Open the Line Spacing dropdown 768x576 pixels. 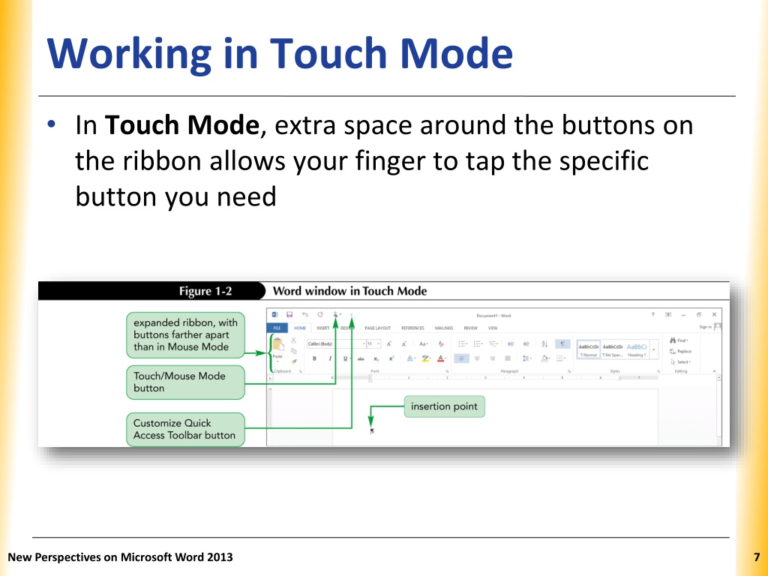pos(526,358)
